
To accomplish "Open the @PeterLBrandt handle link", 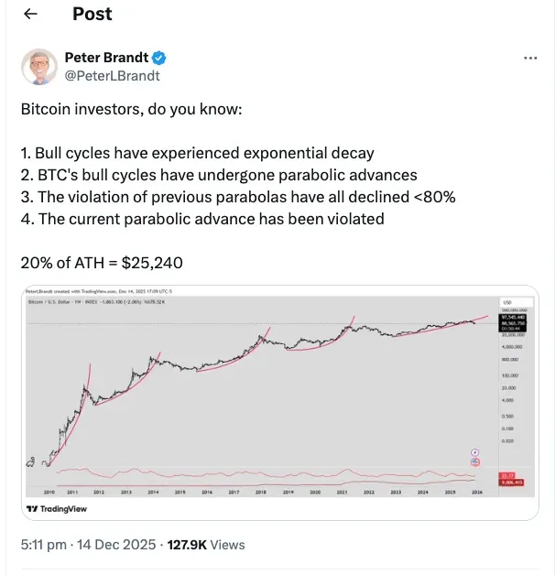I will point(106,74).
